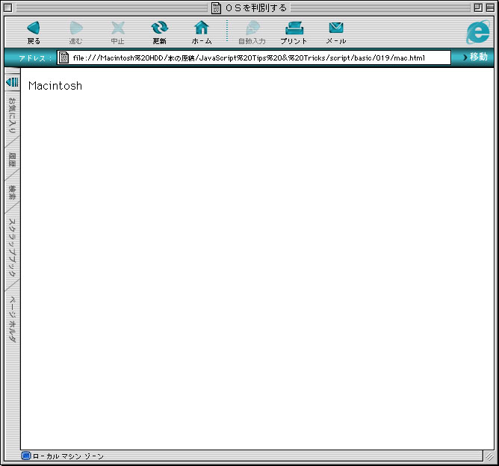
Task: Click the 進む forward arrow button
Action: coord(75,32)
